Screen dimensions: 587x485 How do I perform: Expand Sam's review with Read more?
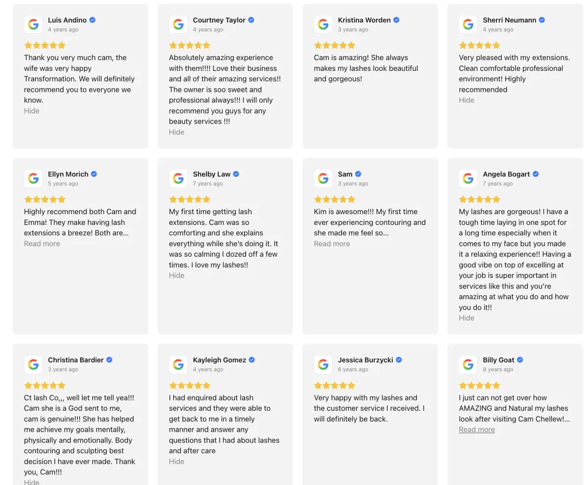332,243
